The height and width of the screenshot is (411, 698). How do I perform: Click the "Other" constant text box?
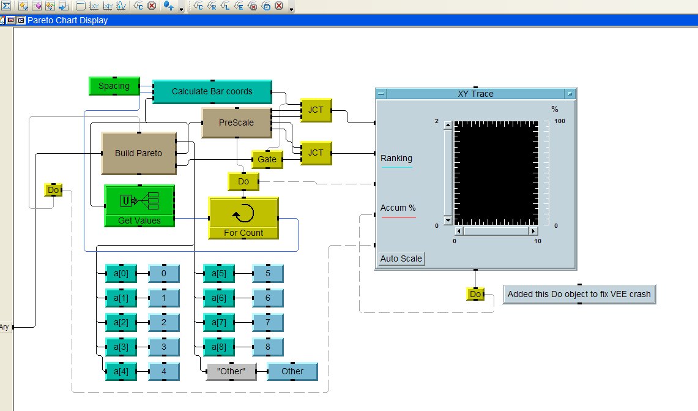231,371
